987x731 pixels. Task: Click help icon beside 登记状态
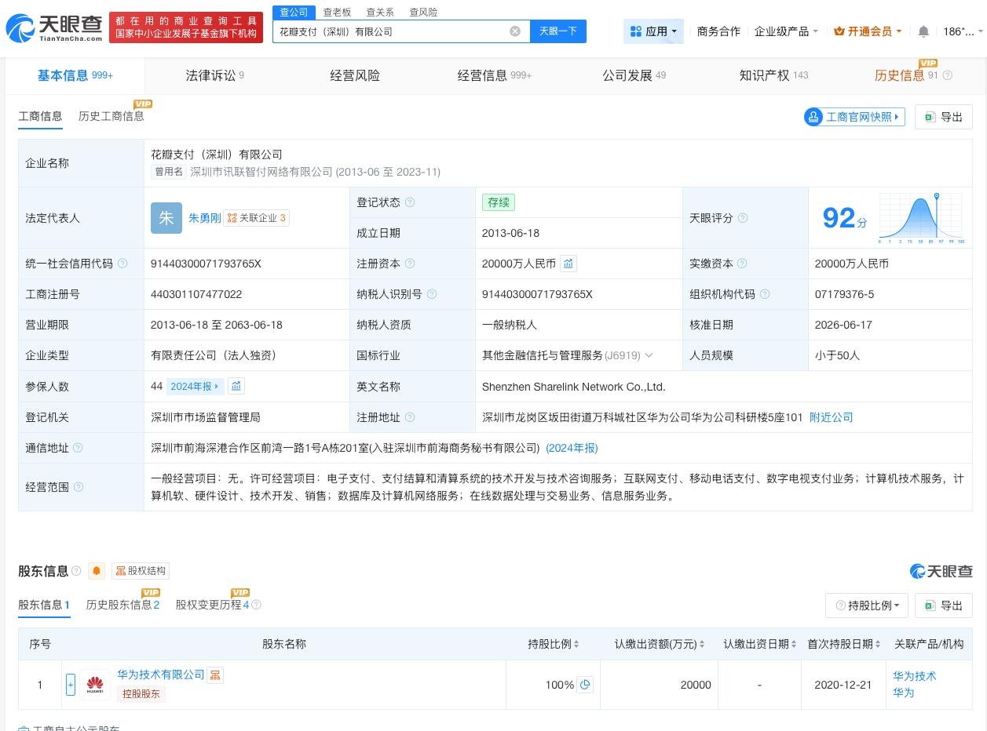click(409, 202)
